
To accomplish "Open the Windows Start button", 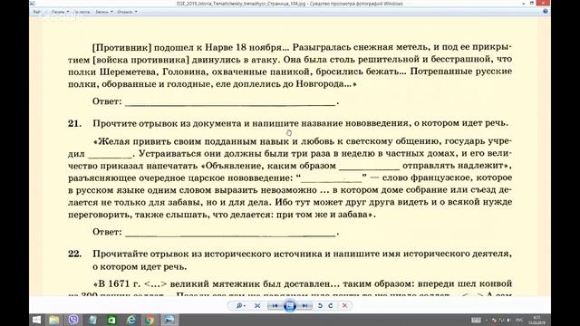I will tap(36, 320).
